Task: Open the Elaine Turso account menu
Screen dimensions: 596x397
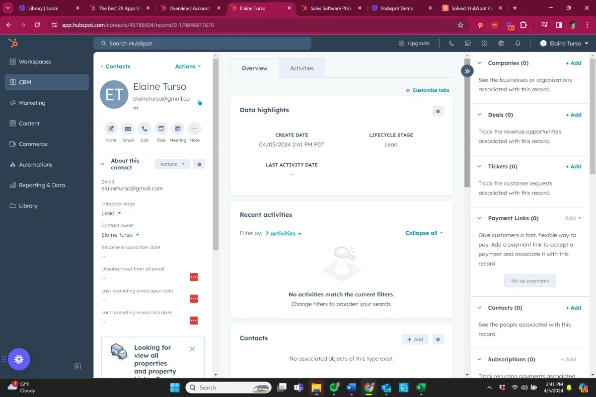Action: click(x=564, y=43)
